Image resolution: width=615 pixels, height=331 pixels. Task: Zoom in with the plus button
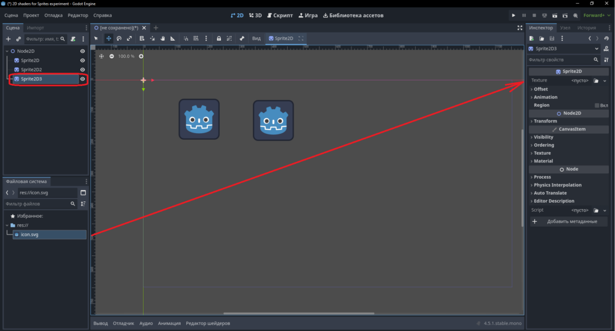pos(141,56)
